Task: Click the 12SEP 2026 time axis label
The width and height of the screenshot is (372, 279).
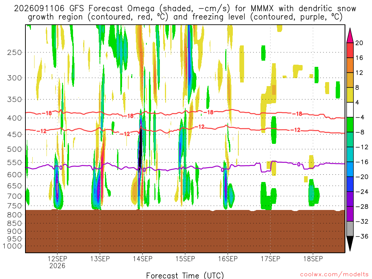Action: [x=57, y=262]
